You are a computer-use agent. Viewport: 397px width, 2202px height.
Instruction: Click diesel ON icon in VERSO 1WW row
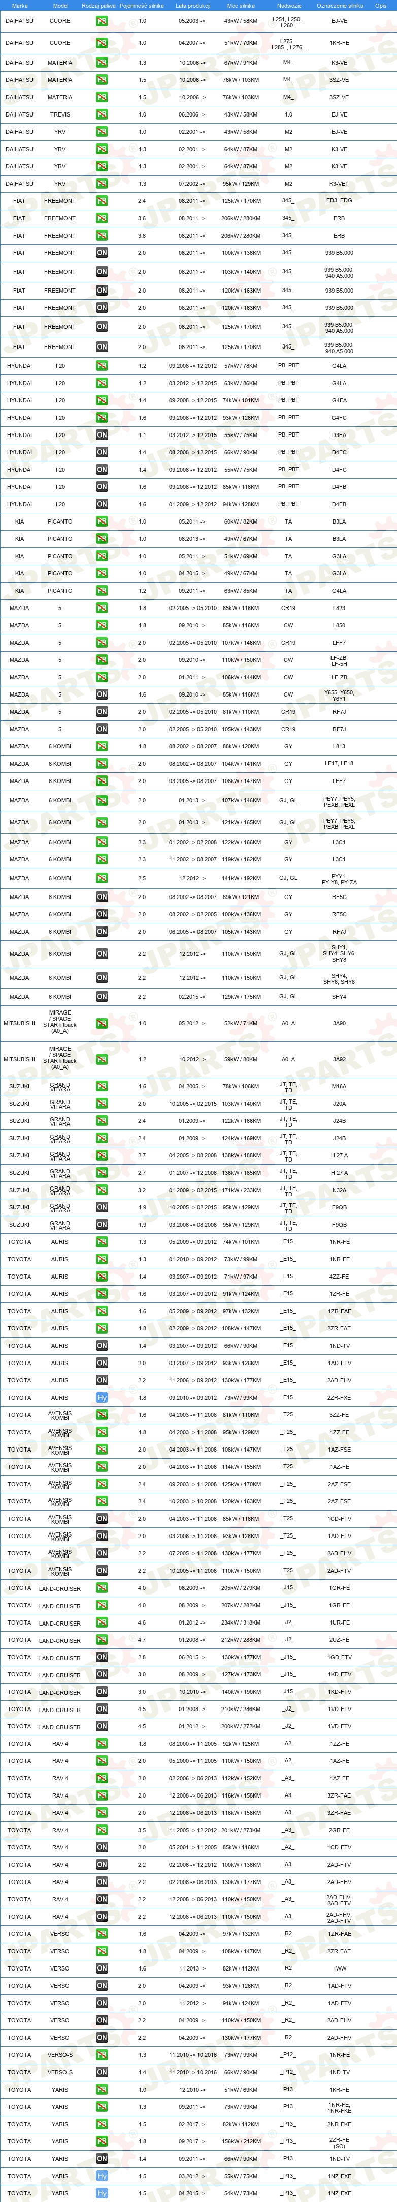(102, 1968)
